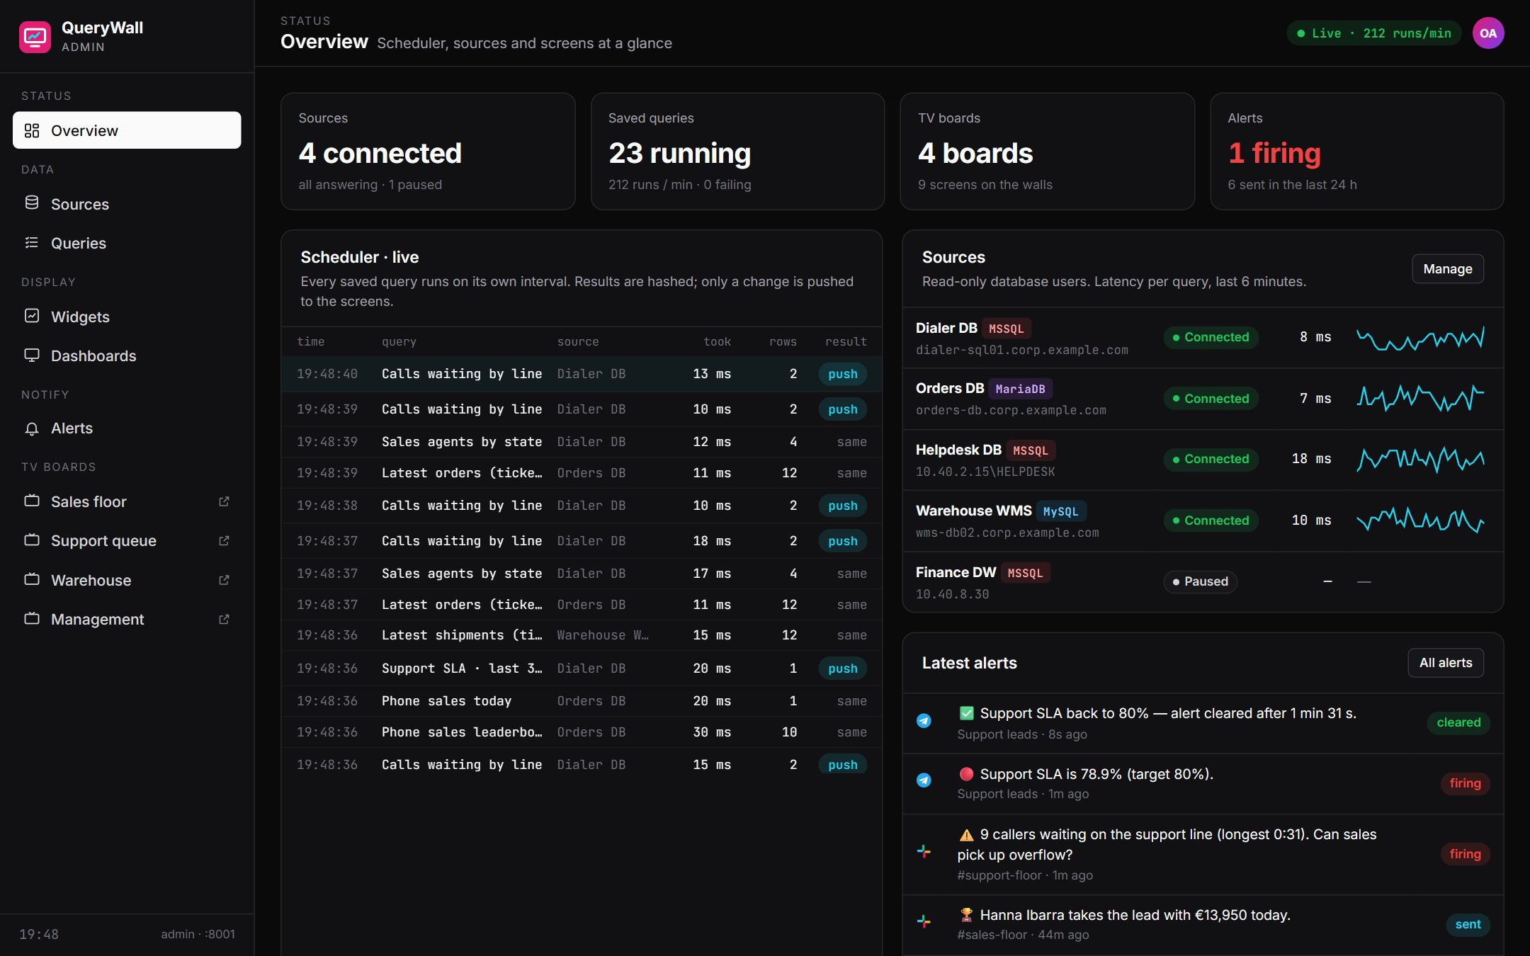Open Sales floor board in new window icon

[224, 501]
